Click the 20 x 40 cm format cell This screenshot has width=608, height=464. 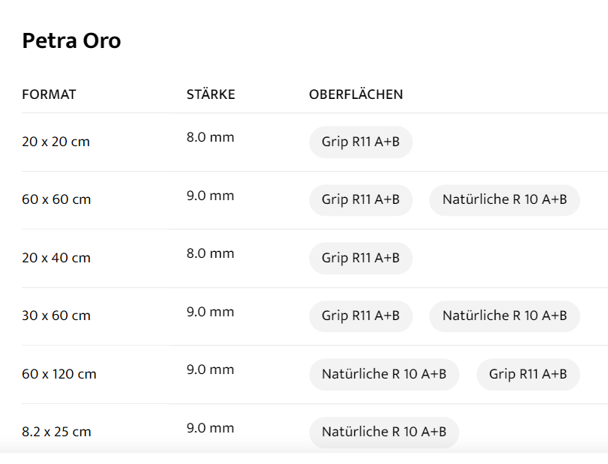56,258
